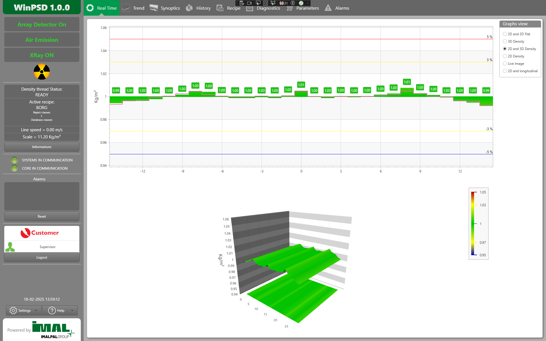This screenshot has width=546, height=341.
Task: Click the History pie chart icon
Action: click(189, 8)
